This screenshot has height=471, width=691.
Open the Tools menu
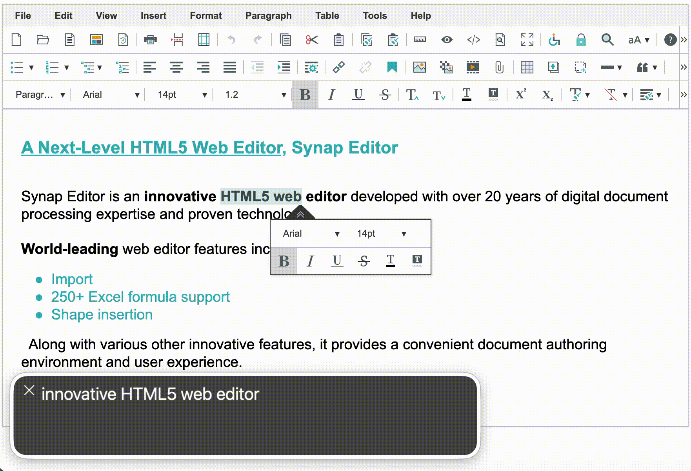click(375, 16)
